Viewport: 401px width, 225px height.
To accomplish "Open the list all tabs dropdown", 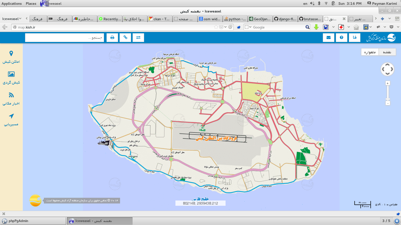I will (389, 19).
